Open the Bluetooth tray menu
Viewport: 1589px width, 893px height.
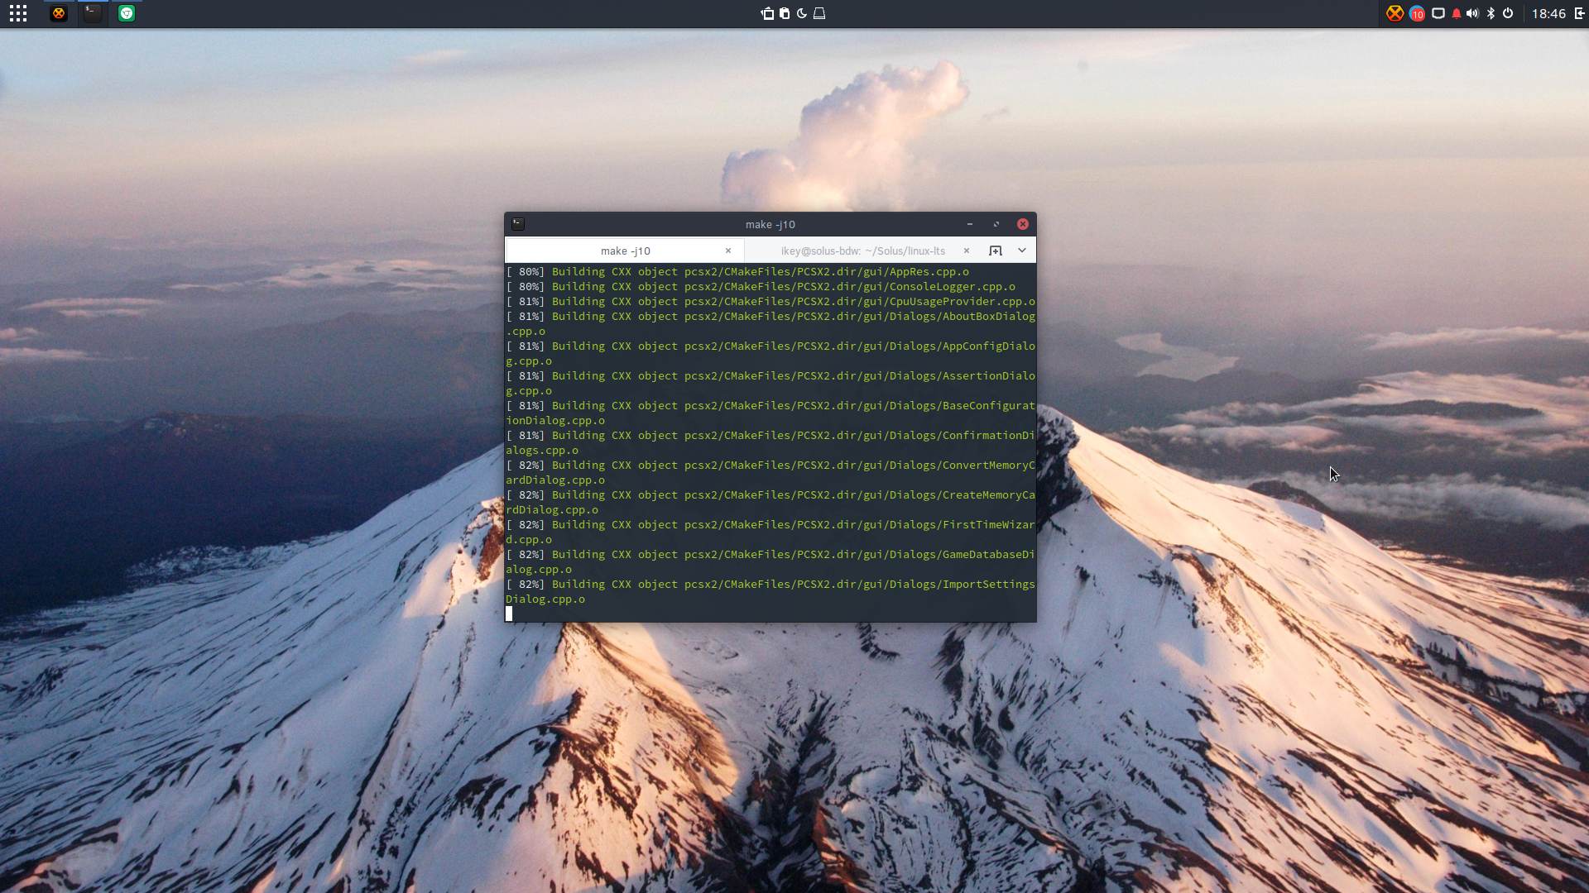click(x=1491, y=13)
